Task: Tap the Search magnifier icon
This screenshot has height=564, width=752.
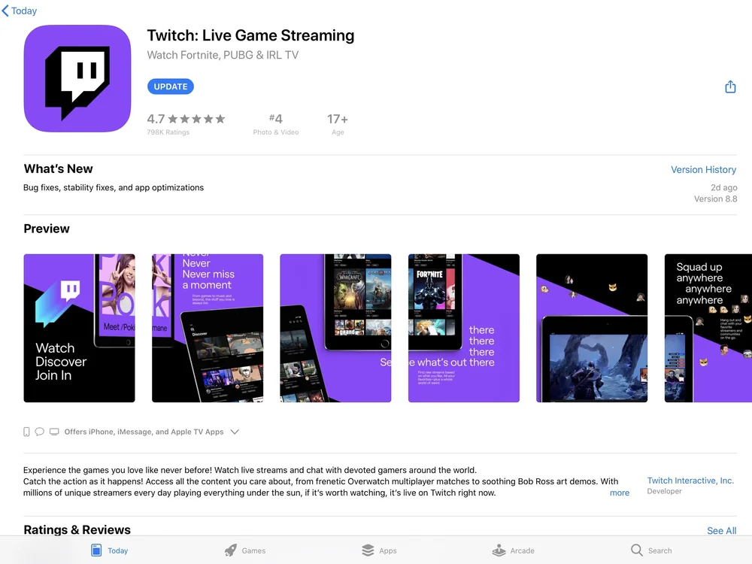Action: [637, 550]
